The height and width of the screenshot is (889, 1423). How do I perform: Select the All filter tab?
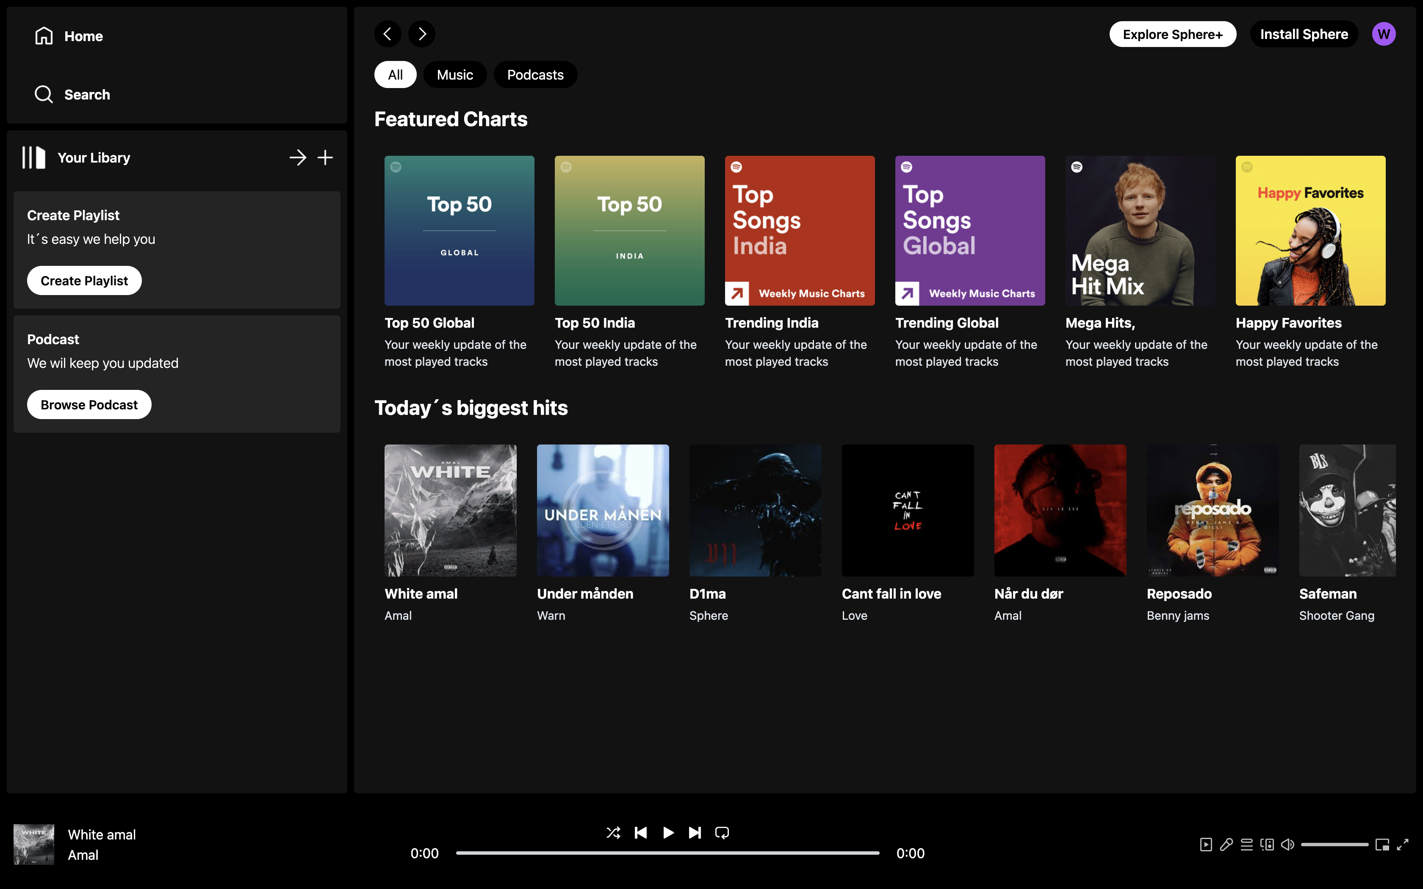pos(395,75)
